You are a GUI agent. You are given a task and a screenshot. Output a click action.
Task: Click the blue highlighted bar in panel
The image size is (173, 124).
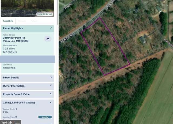pos(27,59)
